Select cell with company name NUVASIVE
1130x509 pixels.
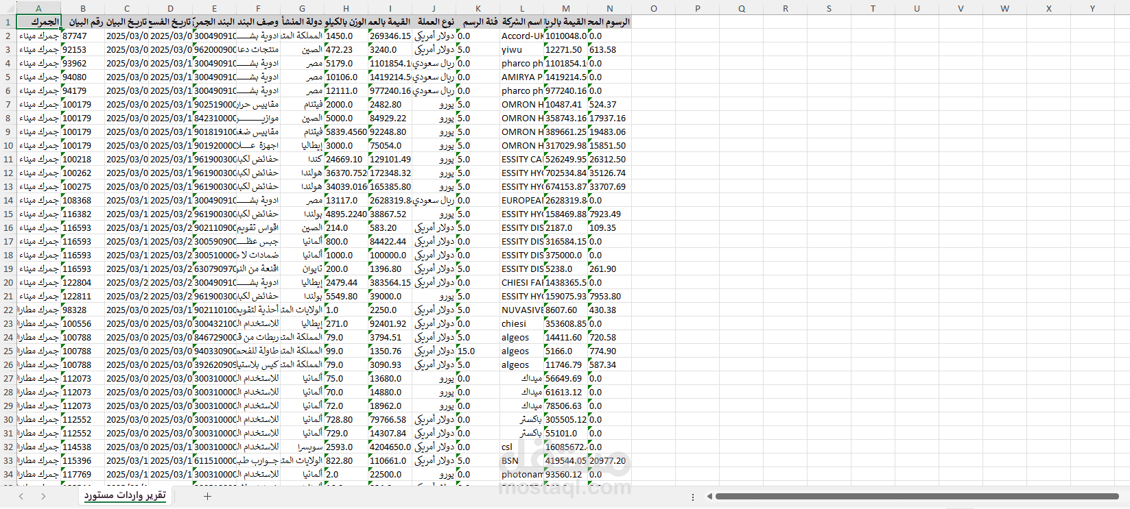[522, 310]
